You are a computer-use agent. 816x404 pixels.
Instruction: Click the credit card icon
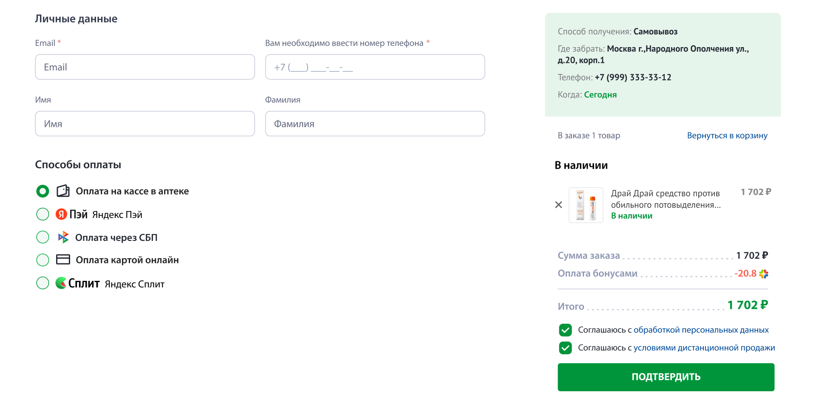click(x=63, y=260)
